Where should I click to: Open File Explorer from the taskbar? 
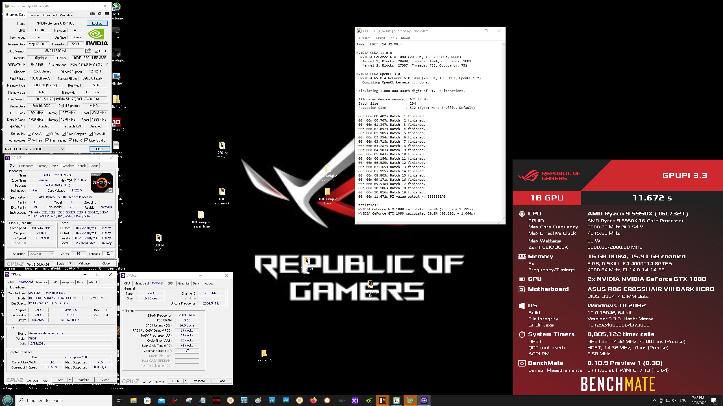133,400
